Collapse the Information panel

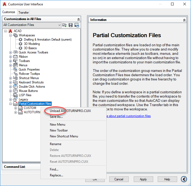(184, 20)
